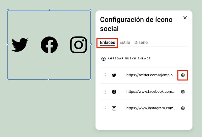Switch to the Diseño tab
Screen dimensions: 202x137
click(141, 43)
